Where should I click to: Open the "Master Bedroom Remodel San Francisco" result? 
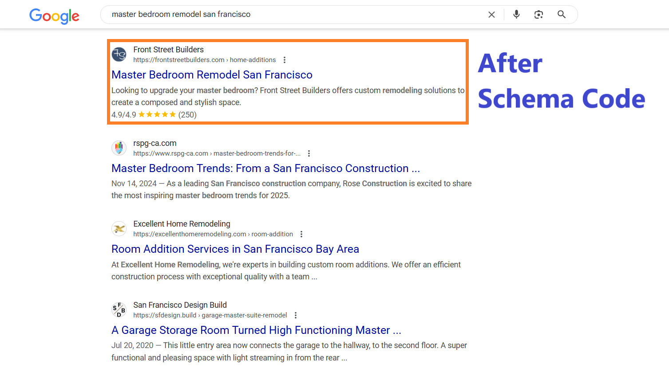point(212,75)
